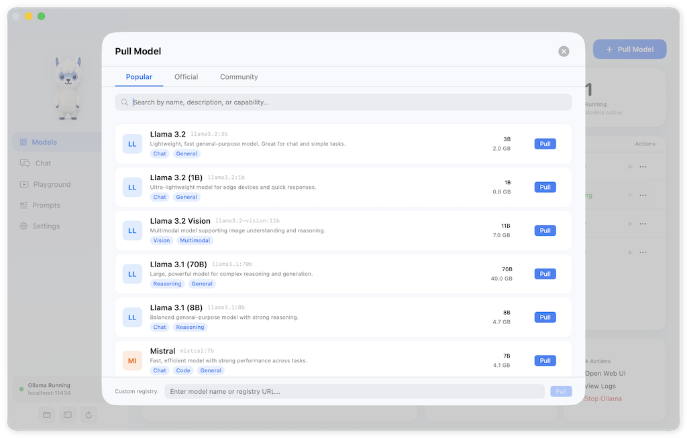687x438 pixels.
Task: Click the llama3.2-vision:11b identifier text
Action: [247, 221]
